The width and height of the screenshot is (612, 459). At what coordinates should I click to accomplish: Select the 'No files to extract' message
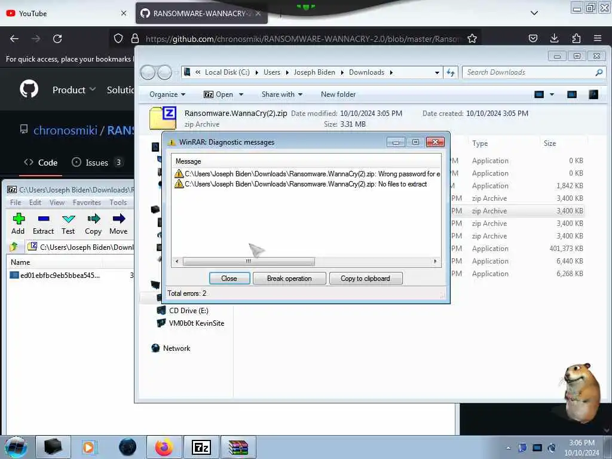(301, 184)
